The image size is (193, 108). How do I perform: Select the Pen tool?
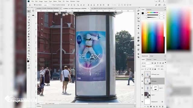(x=29, y=42)
